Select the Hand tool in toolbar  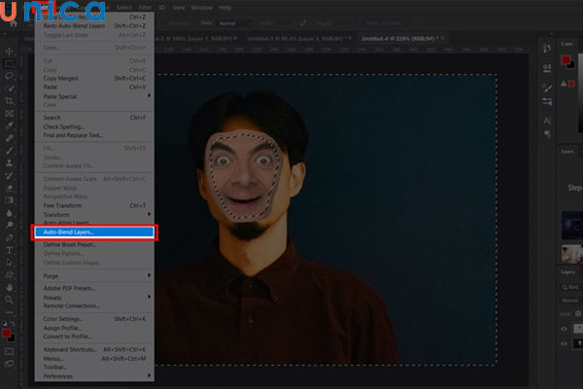pyautogui.click(x=9, y=287)
